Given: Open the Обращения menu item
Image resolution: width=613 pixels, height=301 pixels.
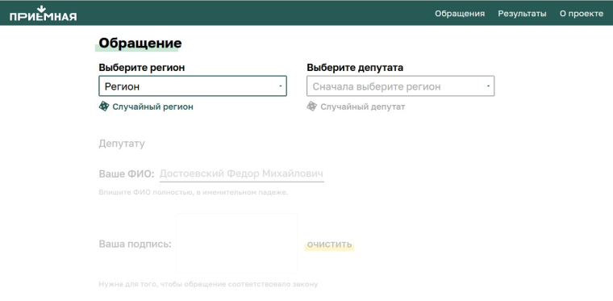Looking at the screenshot, I should 460,14.
